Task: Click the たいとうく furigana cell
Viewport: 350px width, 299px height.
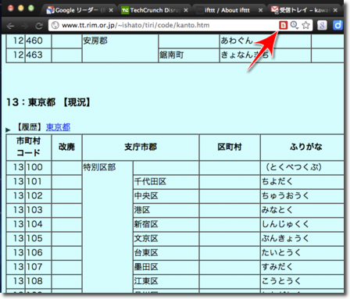Action: (x=302, y=253)
